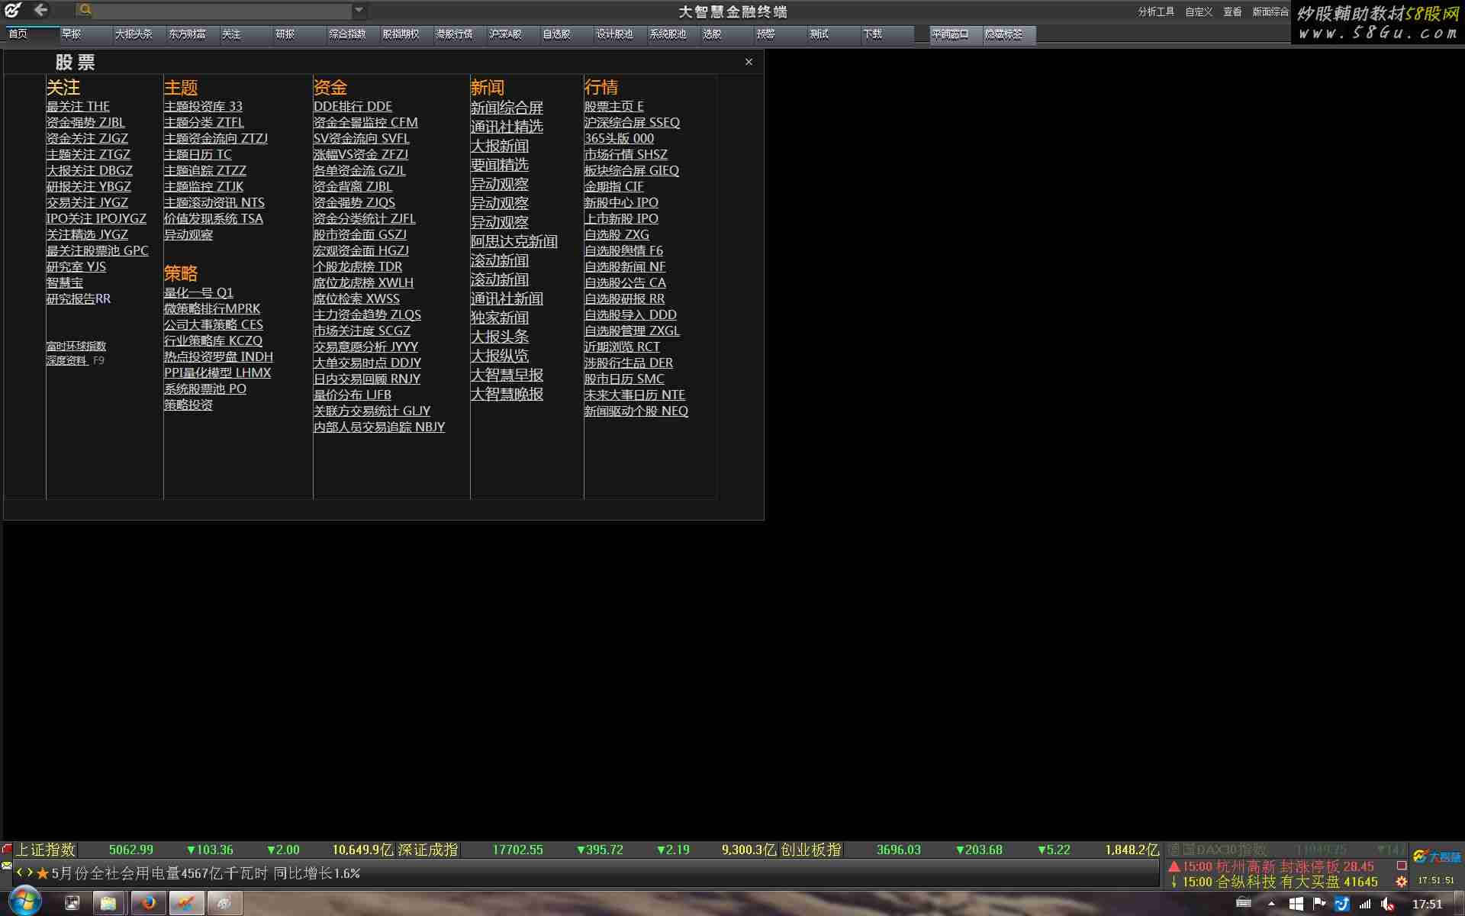Open the 大智慧晚报 link
Image resolution: width=1465 pixels, height=916 pixels.
[x=507, y=394]
